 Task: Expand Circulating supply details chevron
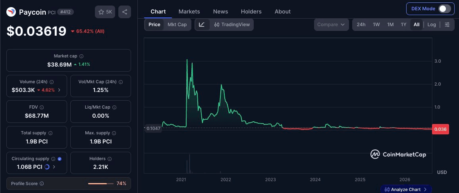(x=54, y=167)
